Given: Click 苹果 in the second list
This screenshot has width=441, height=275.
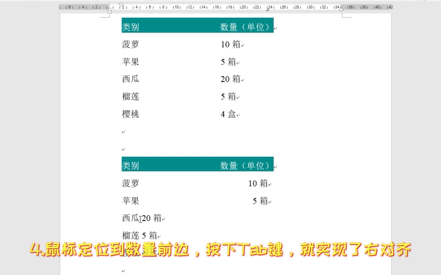Looking at the screenshot, I should 130,201.
